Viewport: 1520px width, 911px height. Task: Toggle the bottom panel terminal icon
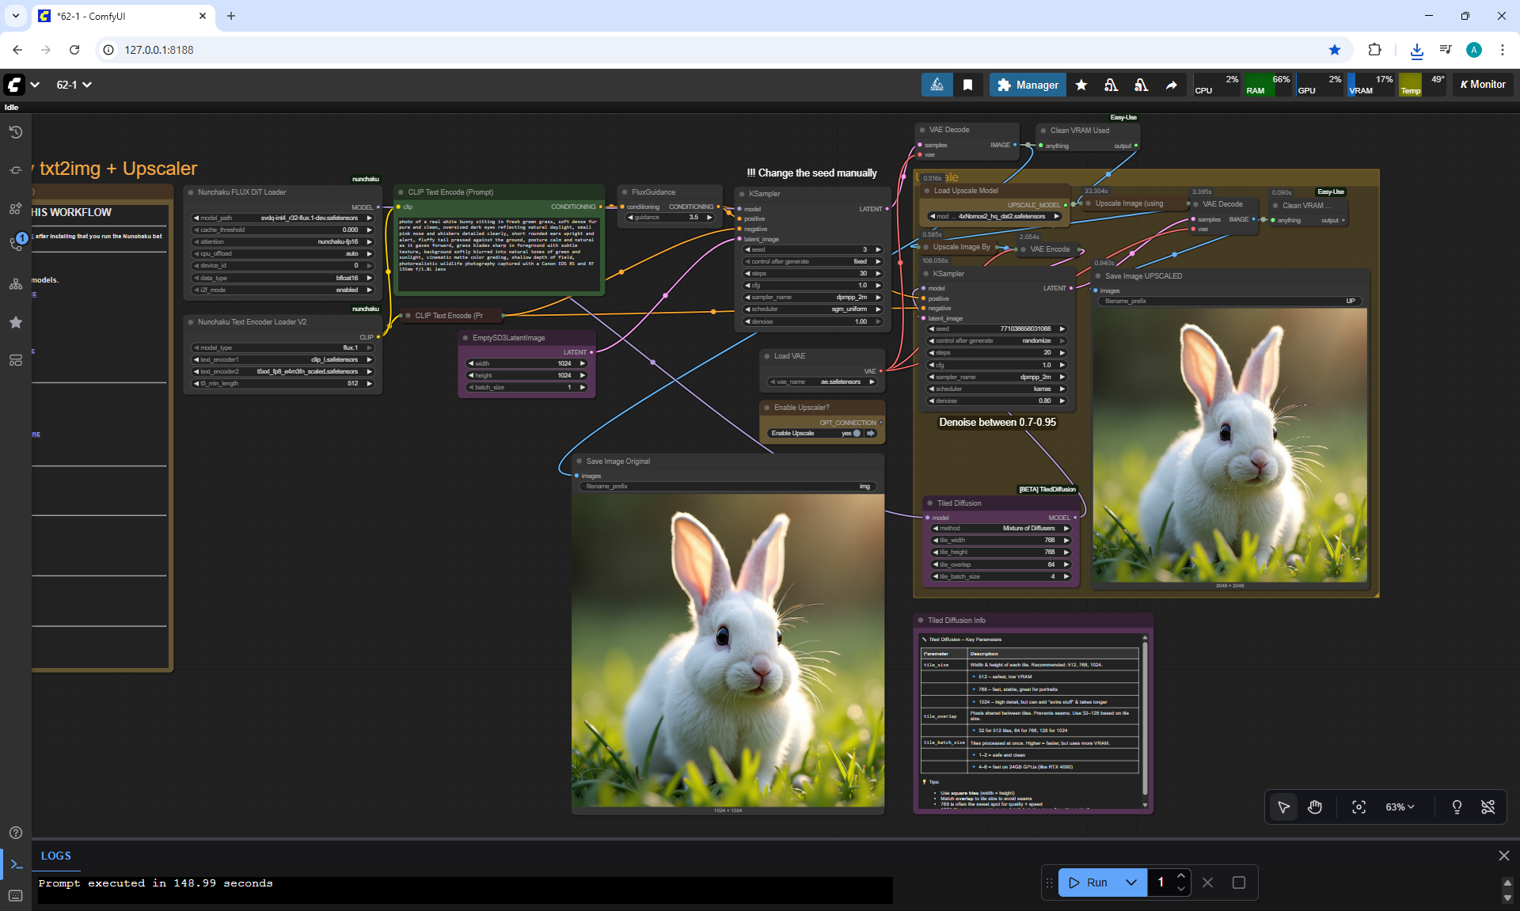coord(16,864)
